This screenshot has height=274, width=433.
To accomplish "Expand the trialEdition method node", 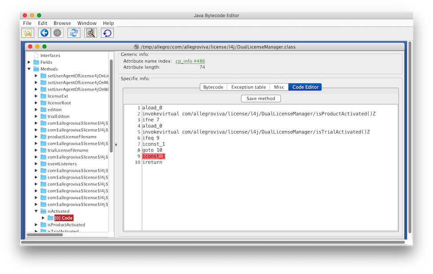I will [36, 116].
